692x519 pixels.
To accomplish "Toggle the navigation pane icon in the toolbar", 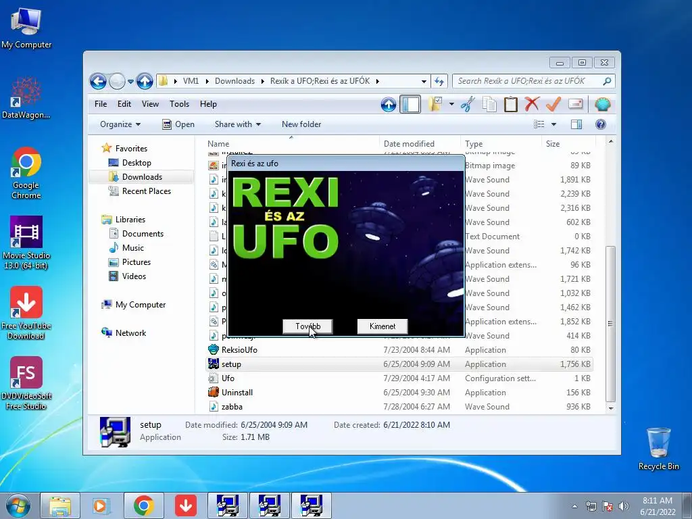I will (410, 105).
